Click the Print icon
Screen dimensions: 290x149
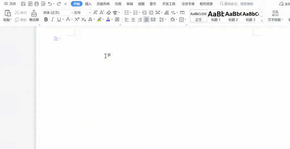click(37, 4)
